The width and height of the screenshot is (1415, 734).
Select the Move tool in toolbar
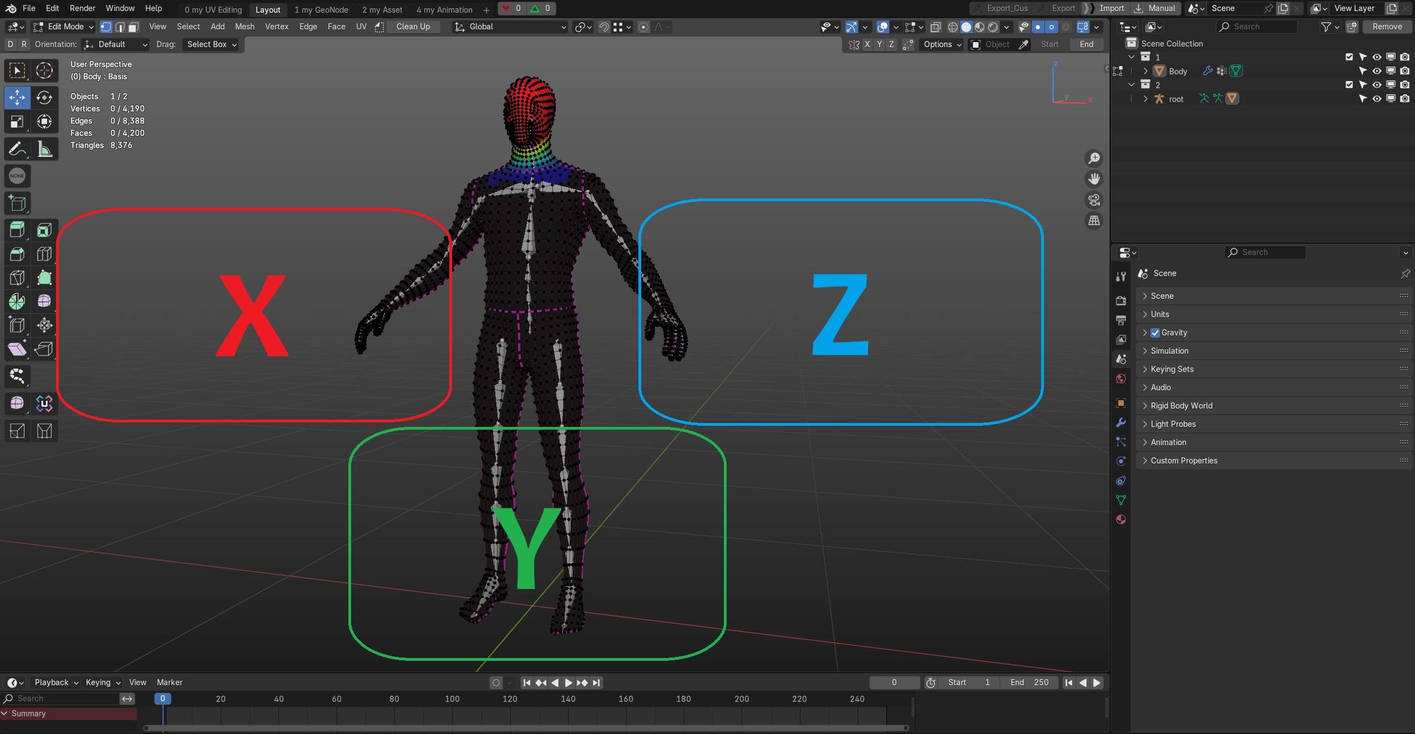17,98
